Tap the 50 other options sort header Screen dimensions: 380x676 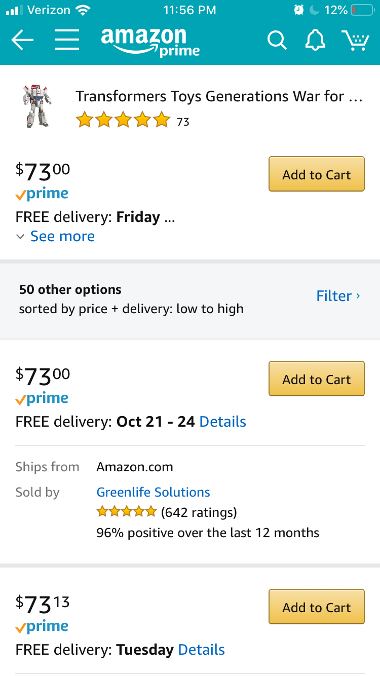(x=131, y=299)
